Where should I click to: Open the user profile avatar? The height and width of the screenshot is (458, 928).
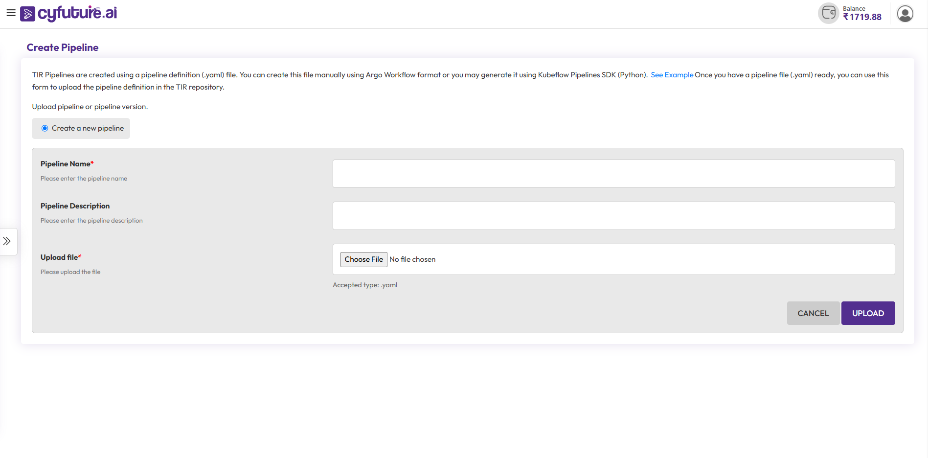tap(905, 14)
